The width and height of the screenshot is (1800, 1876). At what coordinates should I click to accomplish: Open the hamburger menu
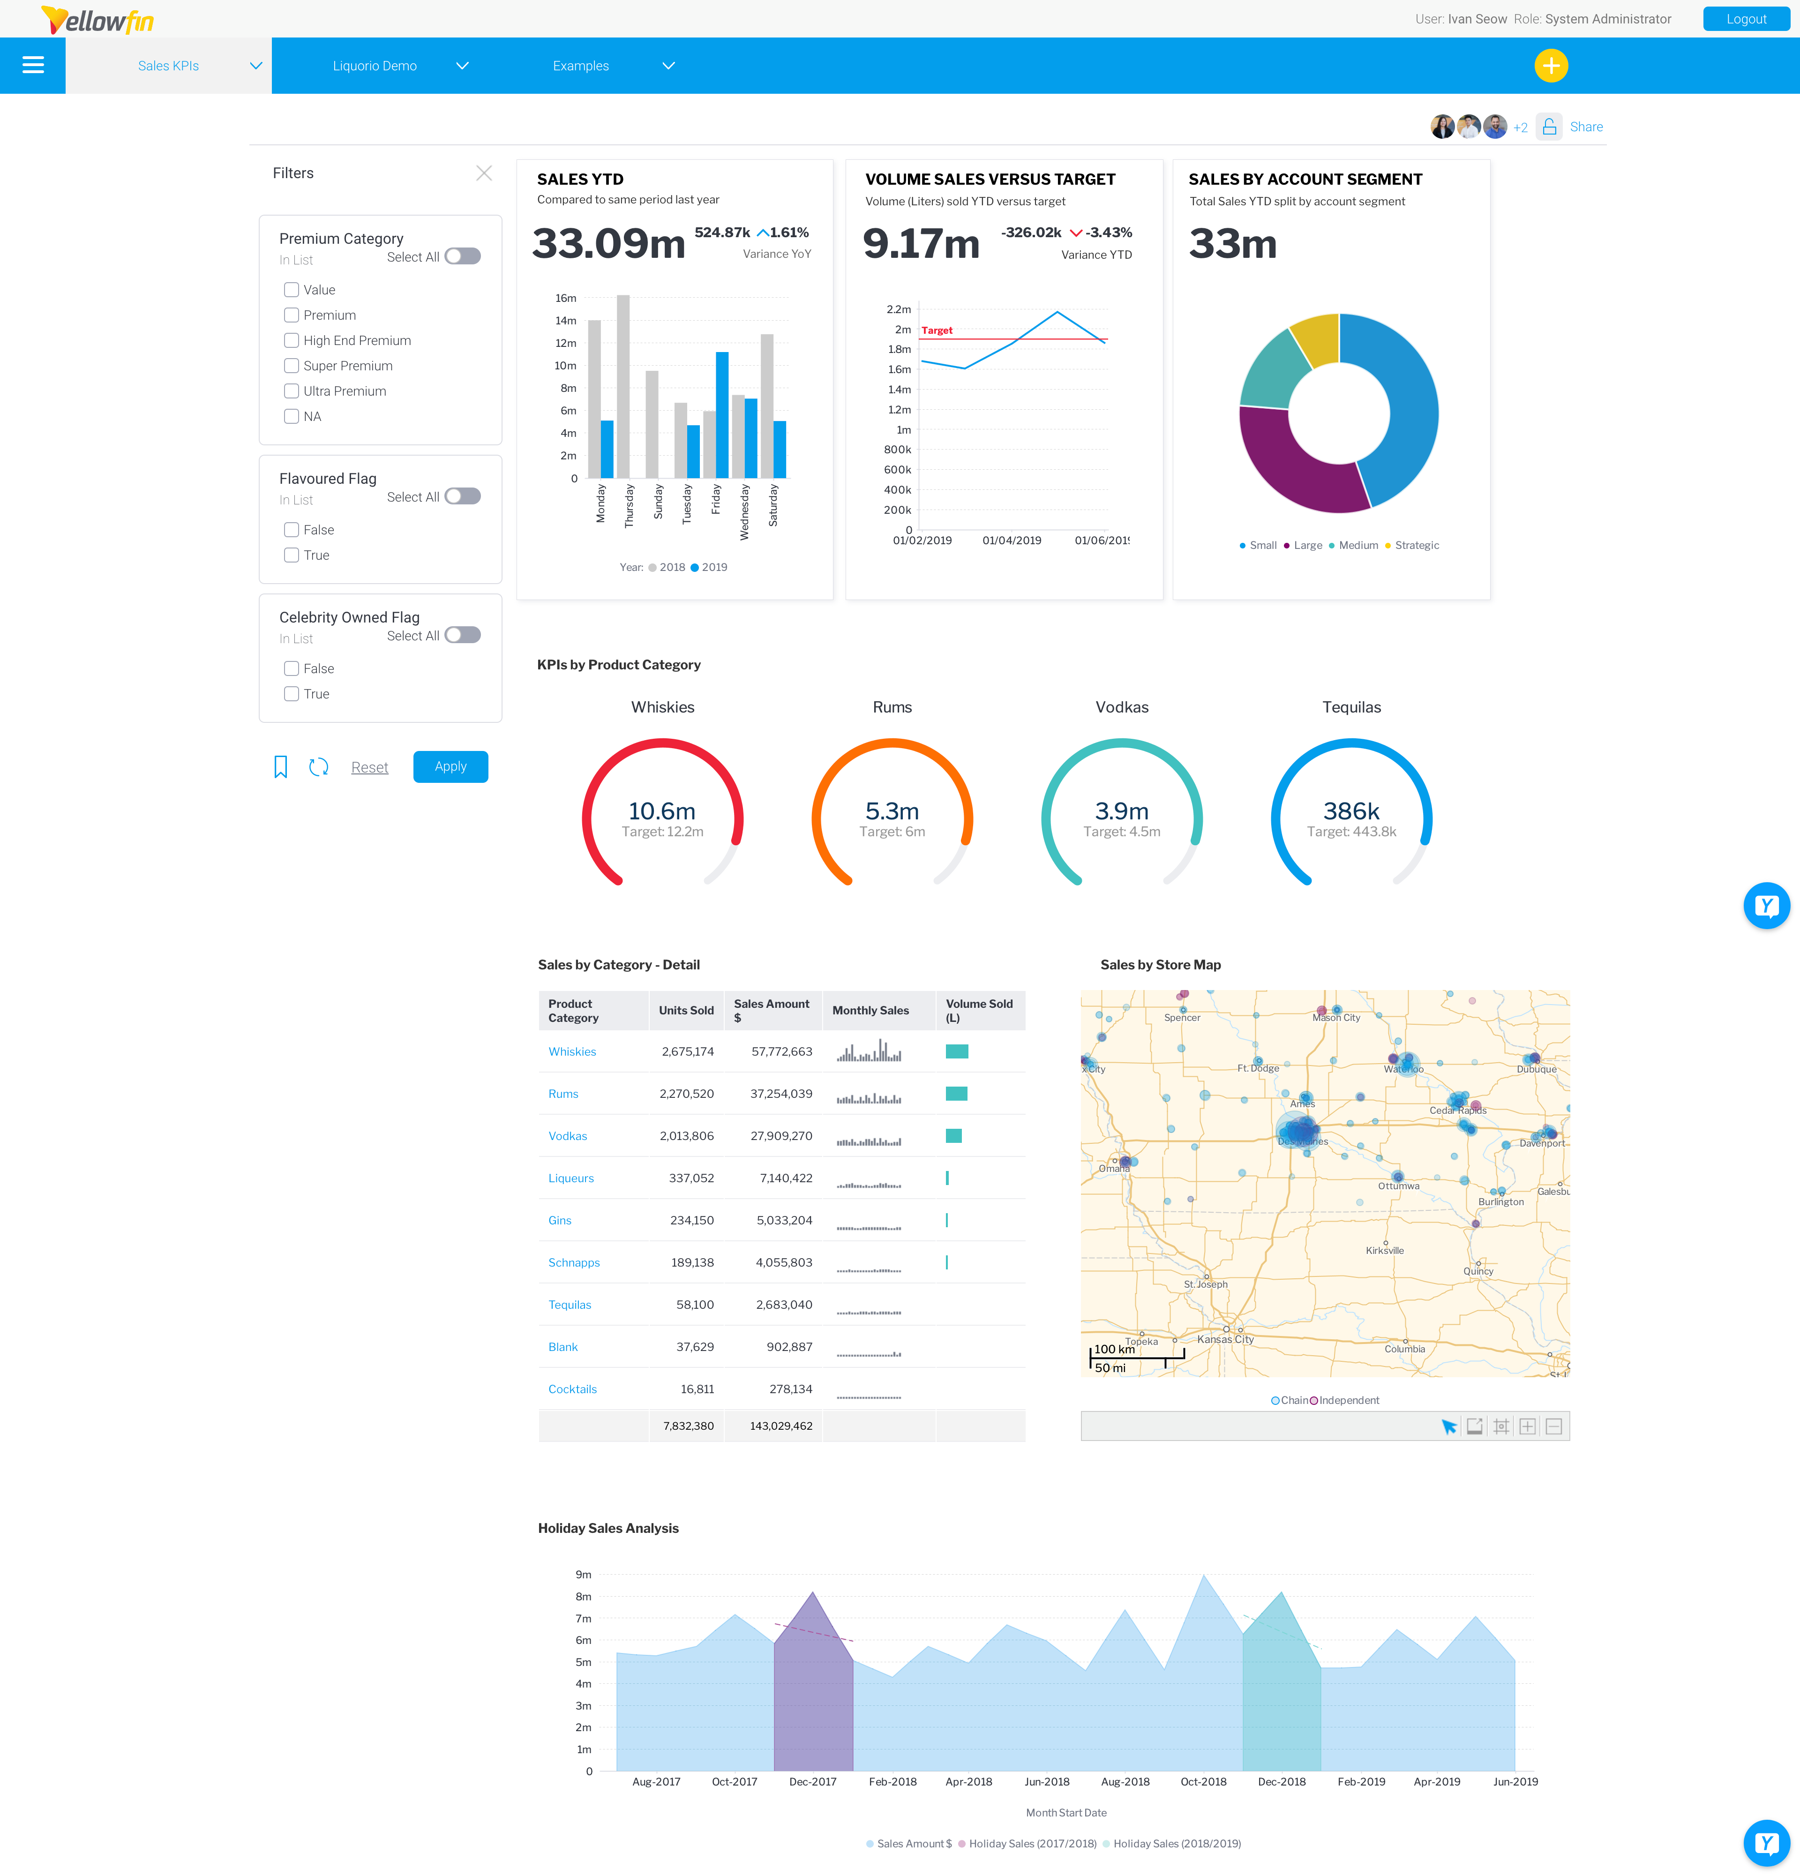click(32, 65)
